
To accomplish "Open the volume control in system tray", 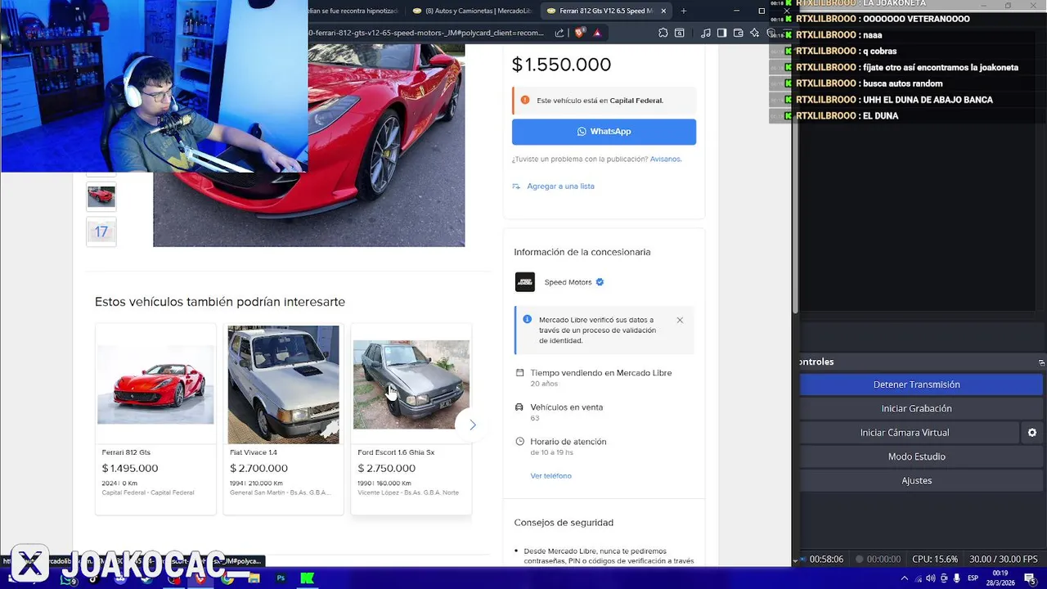I will (931, 578).
